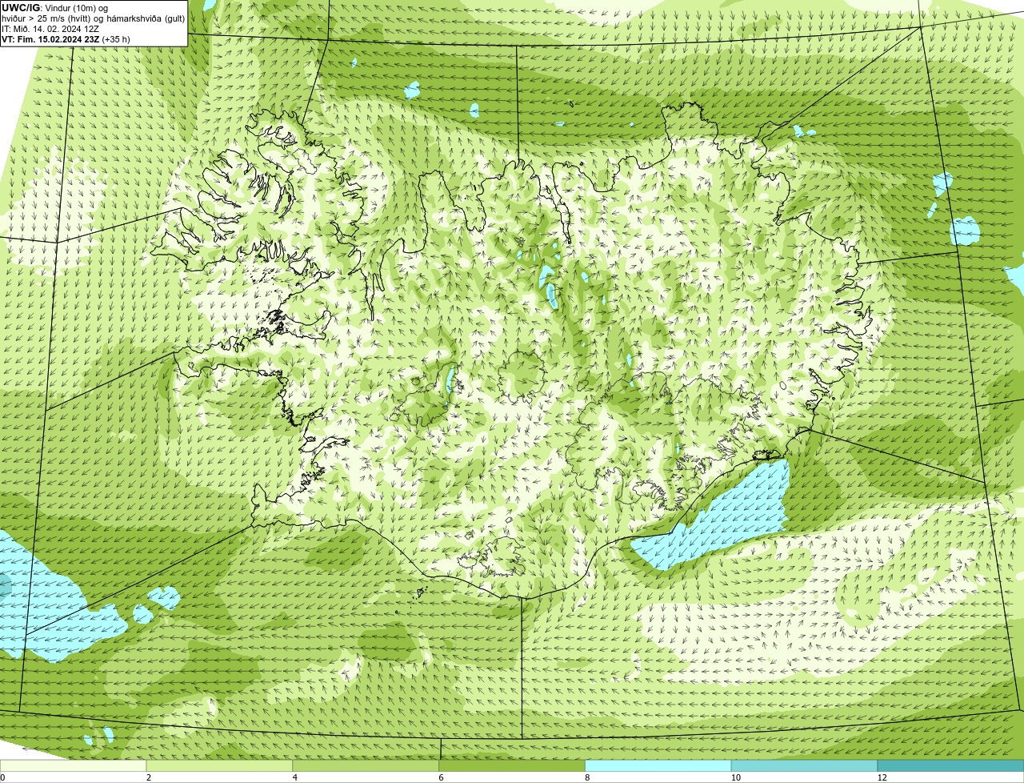Click the "4" scale label
This screenshot has height=783, width=1024.
pos(295,777)
